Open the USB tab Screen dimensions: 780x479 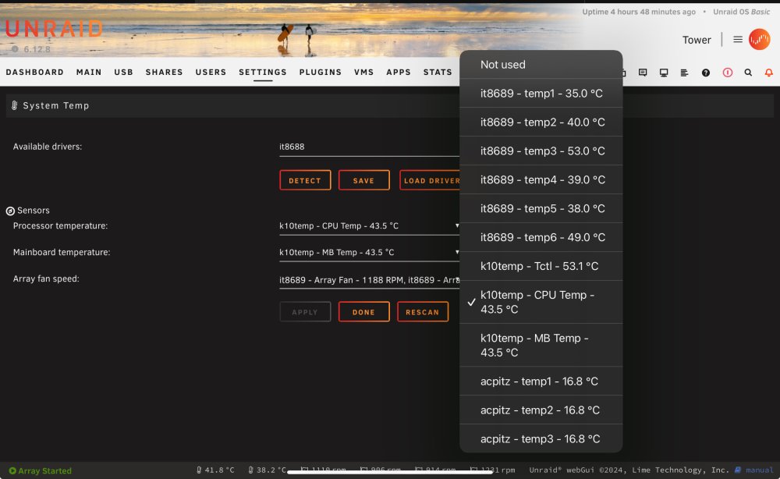point(124,72)
